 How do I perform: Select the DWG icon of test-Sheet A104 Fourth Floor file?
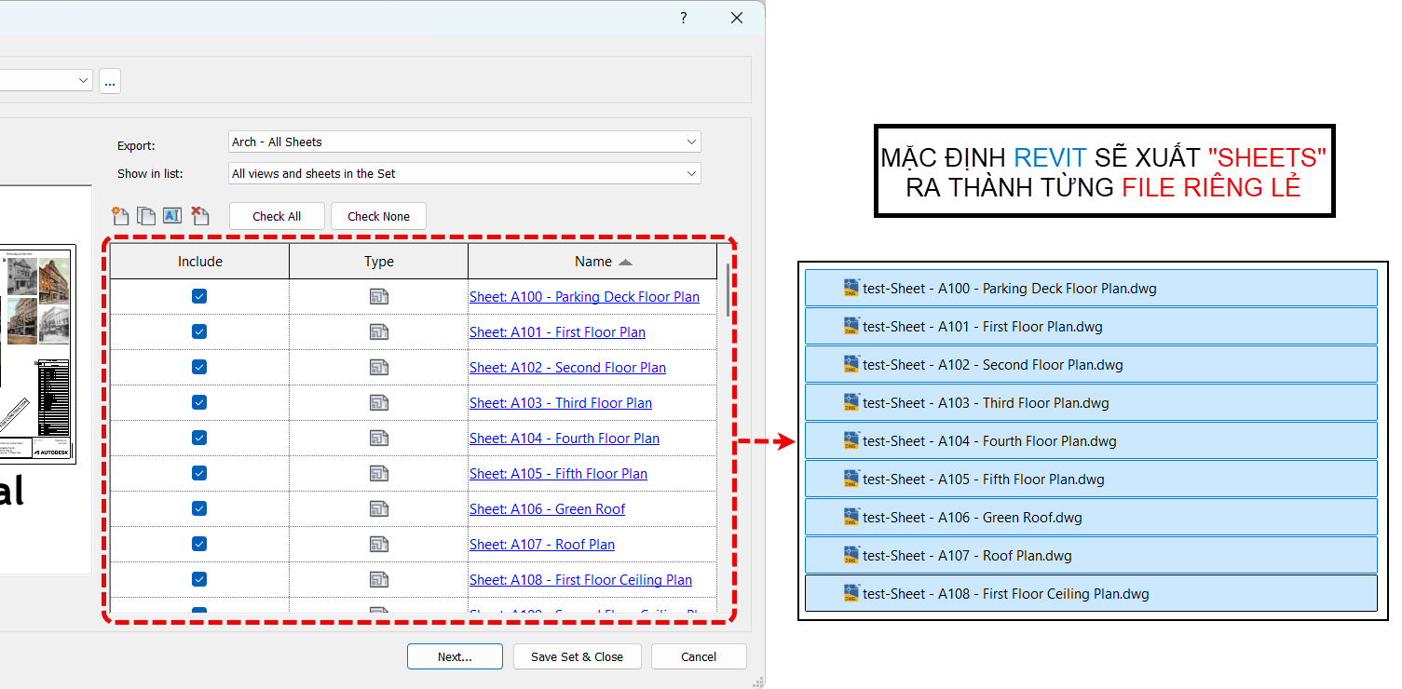click(x=851, y=440)
